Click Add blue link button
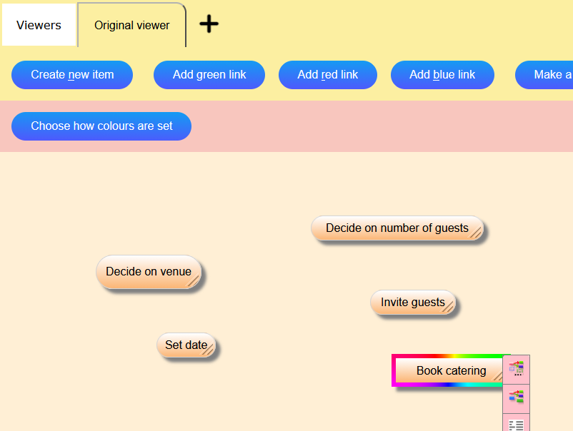Image resolution: width=573 pixels, height=431 pixels. tap(442, 75)
